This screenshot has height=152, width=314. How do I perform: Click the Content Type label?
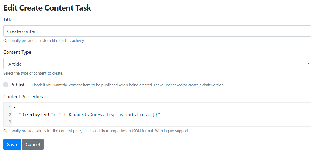pos(17,52)
